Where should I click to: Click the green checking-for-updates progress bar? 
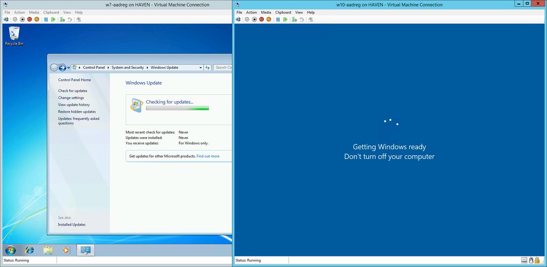click(x=177, y=108)
